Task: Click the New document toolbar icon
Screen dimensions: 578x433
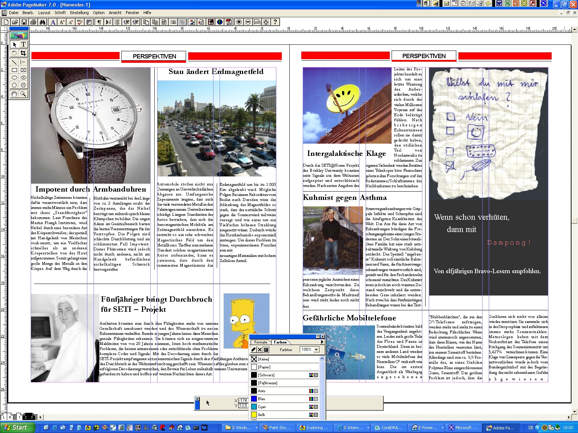Action: pos(6,22)
